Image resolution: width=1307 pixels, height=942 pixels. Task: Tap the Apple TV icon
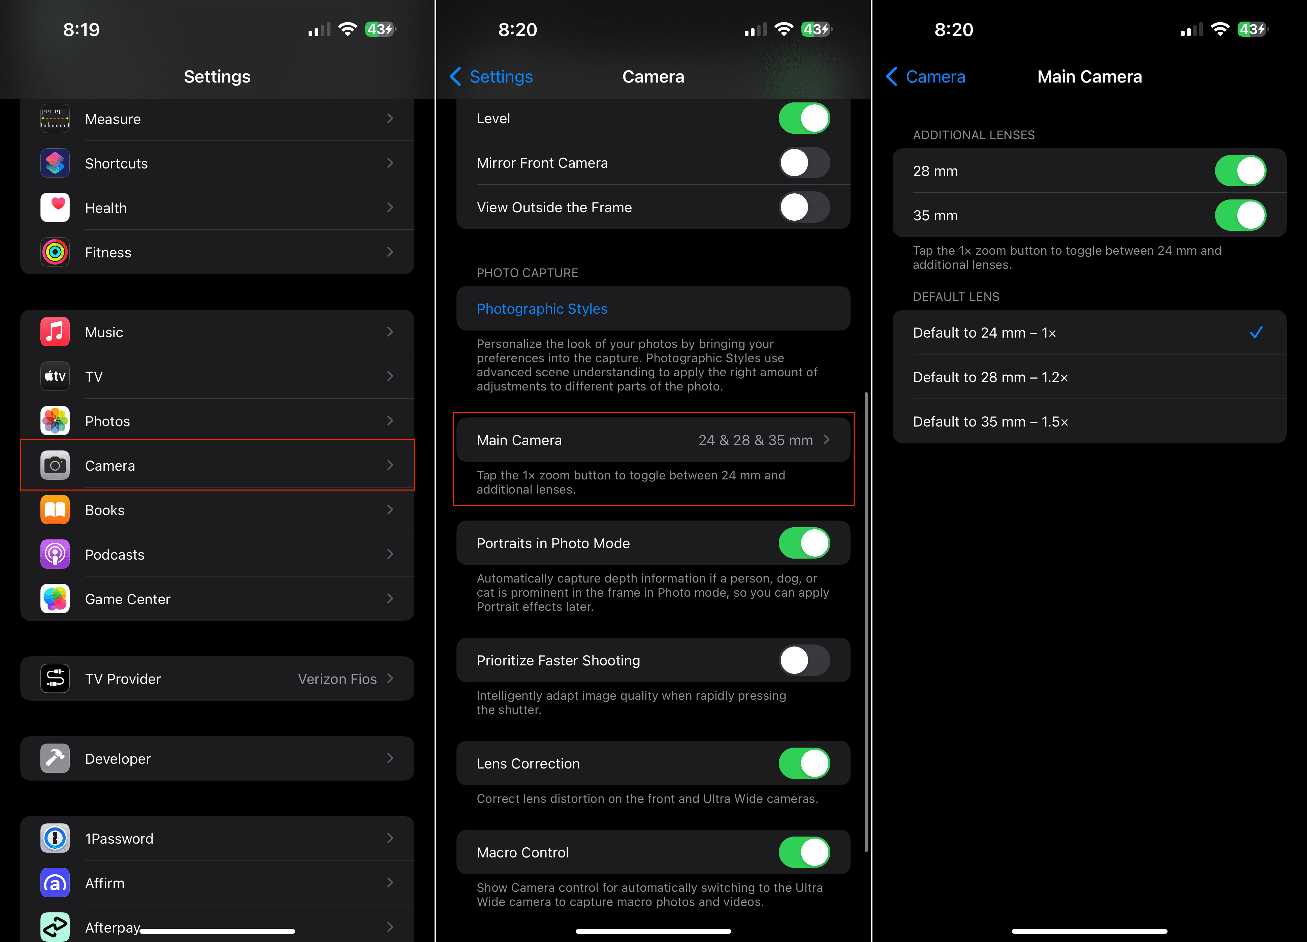55,376
